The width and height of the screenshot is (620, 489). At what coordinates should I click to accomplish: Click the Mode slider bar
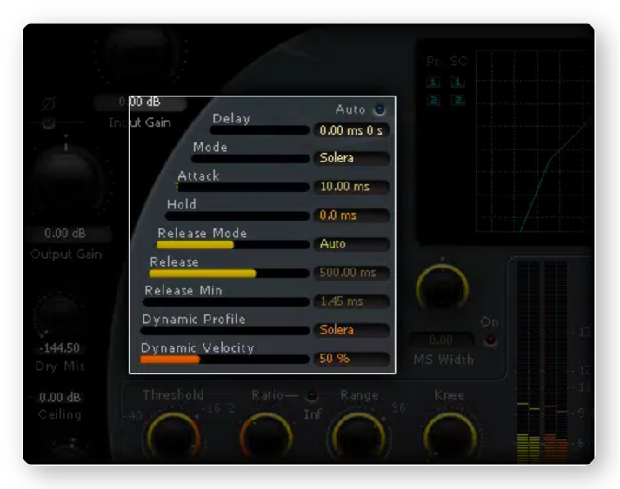click(250, 159)
